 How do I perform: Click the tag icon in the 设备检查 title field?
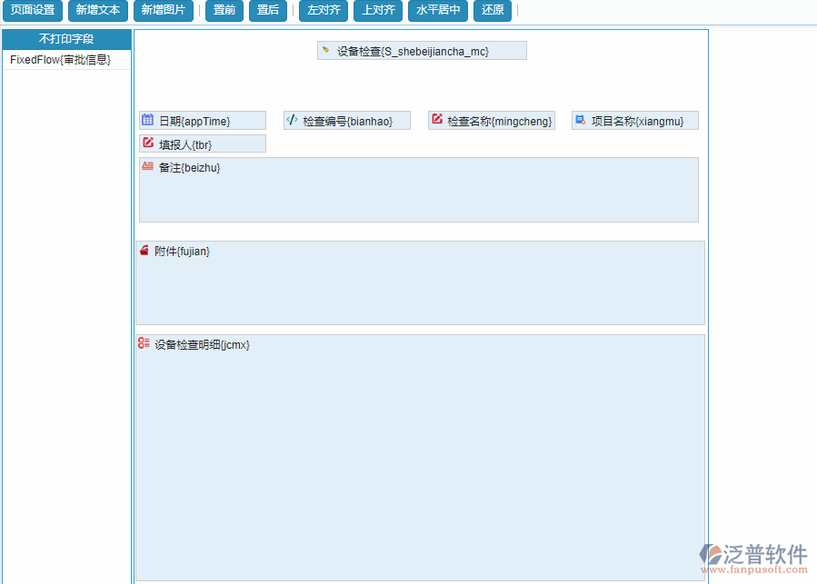[326, 50]
